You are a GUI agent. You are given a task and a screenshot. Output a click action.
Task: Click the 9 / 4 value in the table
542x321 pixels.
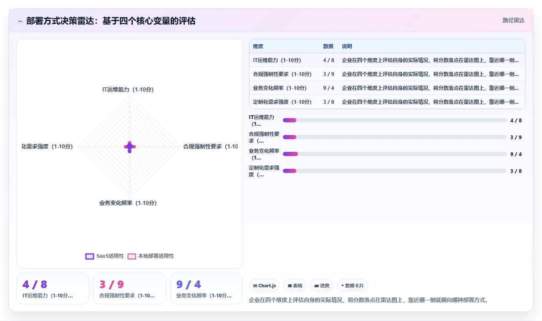pyautogui.click(x=328, y=88)
